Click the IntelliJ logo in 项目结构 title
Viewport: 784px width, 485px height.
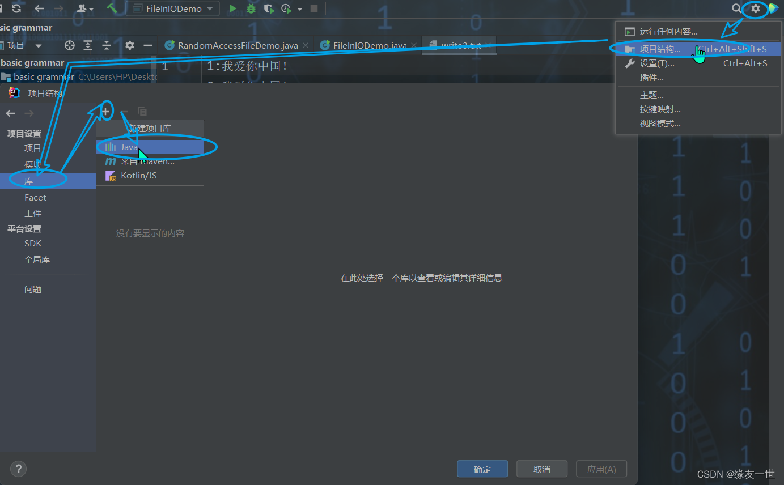click(x=15, y=93)
